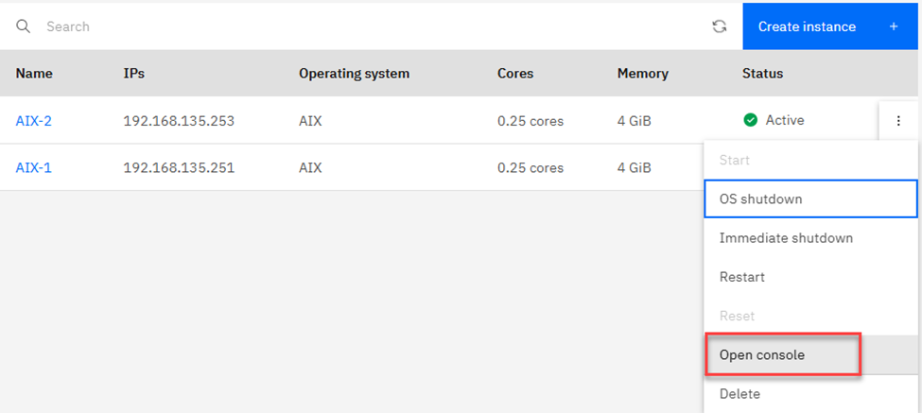Refresh the instance list
Viewport: 922px width, 413px height.
(719, 26)
